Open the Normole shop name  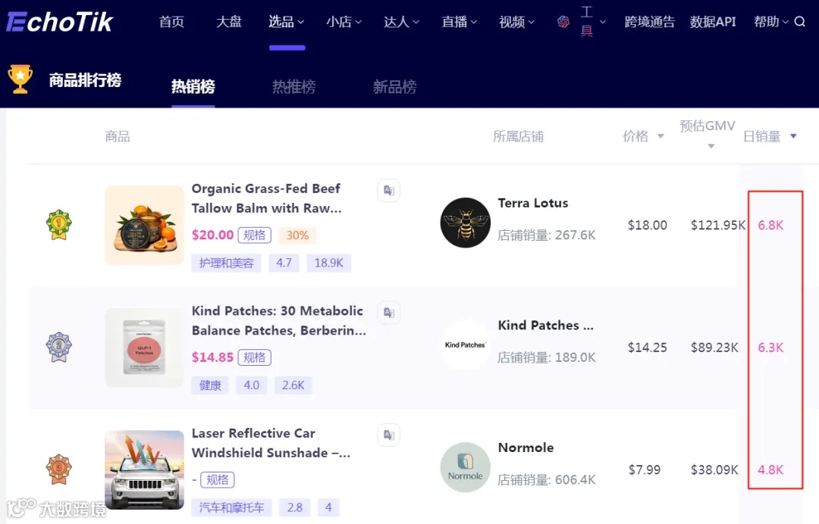(526, 448)
